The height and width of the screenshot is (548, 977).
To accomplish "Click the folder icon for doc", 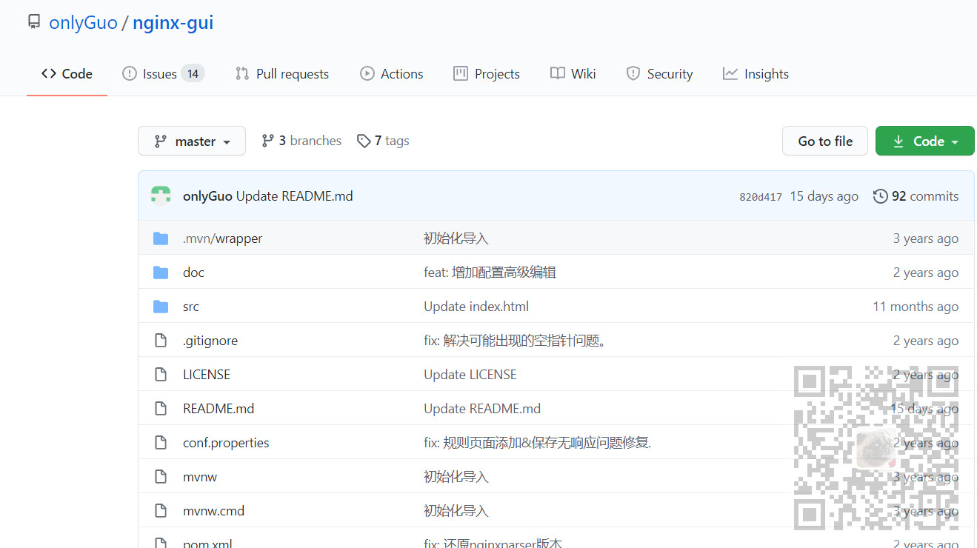I will click(x=161, y=273).
